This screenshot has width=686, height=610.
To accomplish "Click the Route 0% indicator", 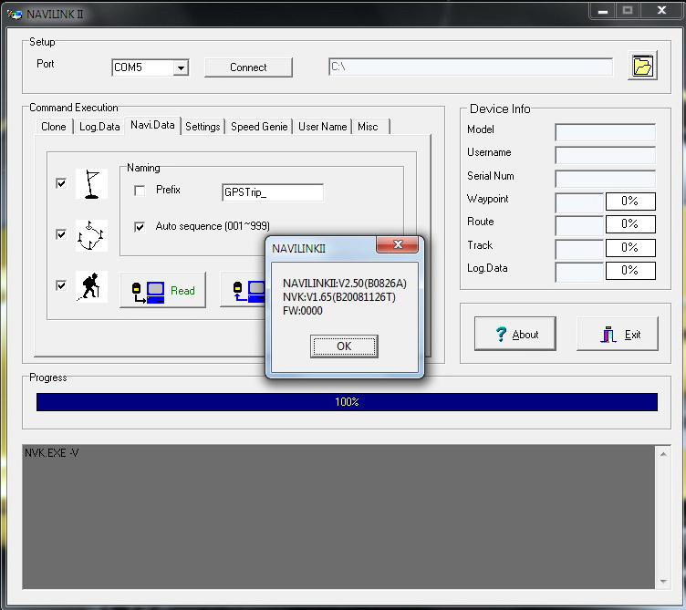I will (x=630, y=224).
